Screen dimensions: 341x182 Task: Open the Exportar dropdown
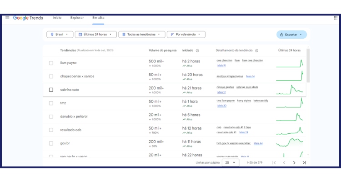[x=291, y=35]
